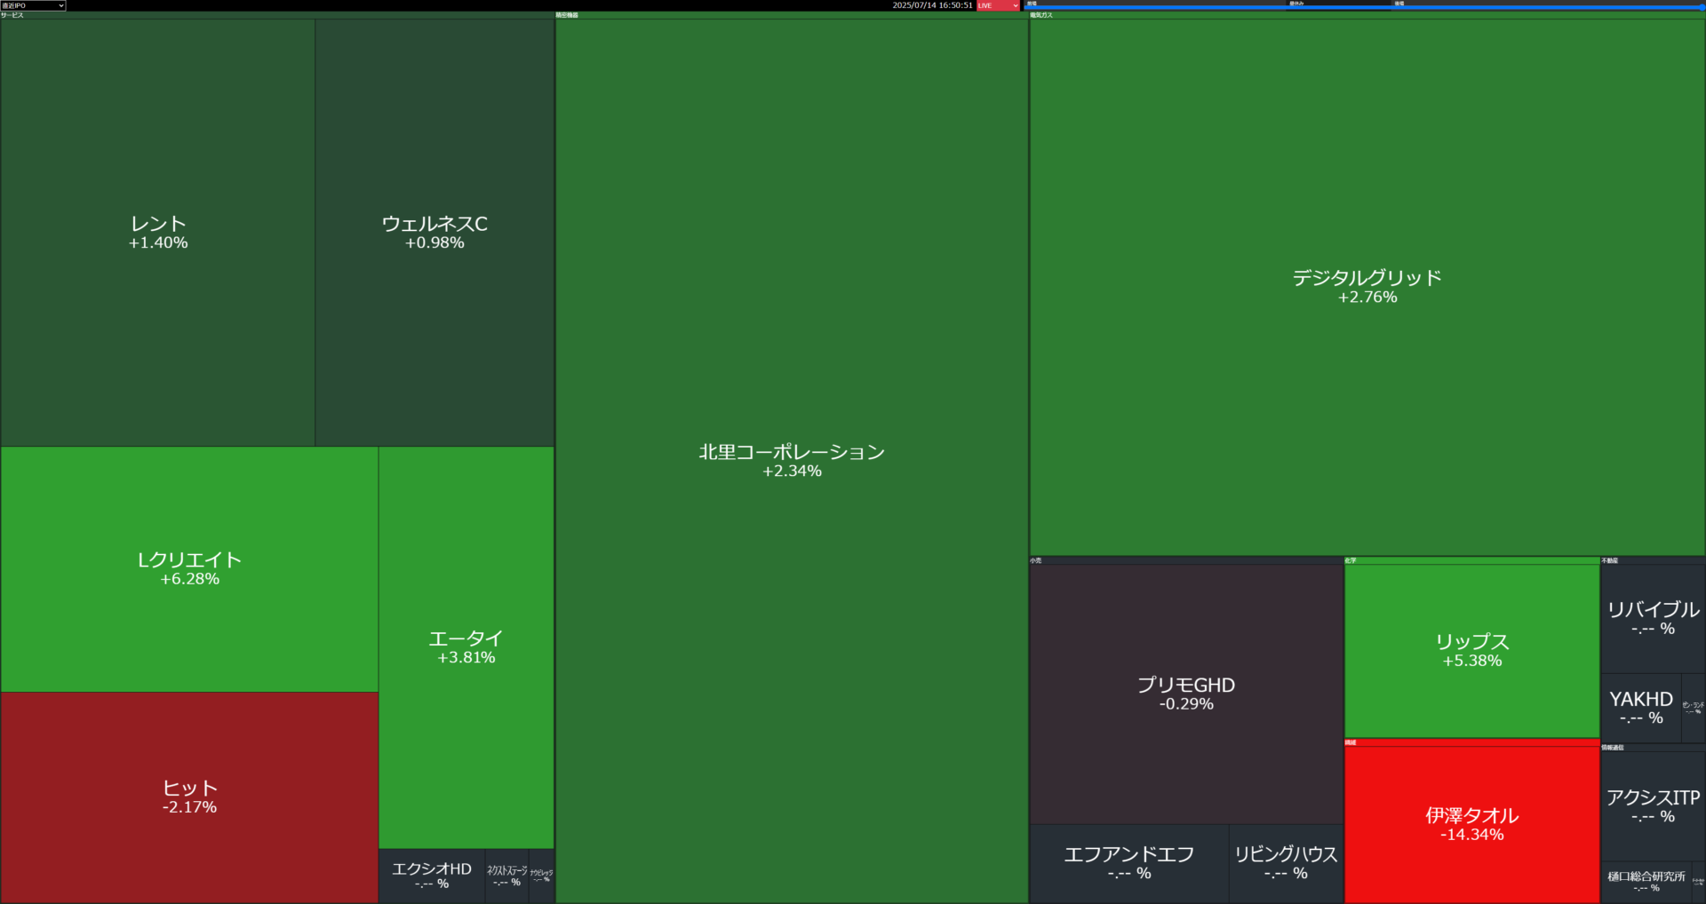This screenshot has width=1706, height=904.
Task: Click the 昼休み session marker on the timeline
Action: (1296, 4)
